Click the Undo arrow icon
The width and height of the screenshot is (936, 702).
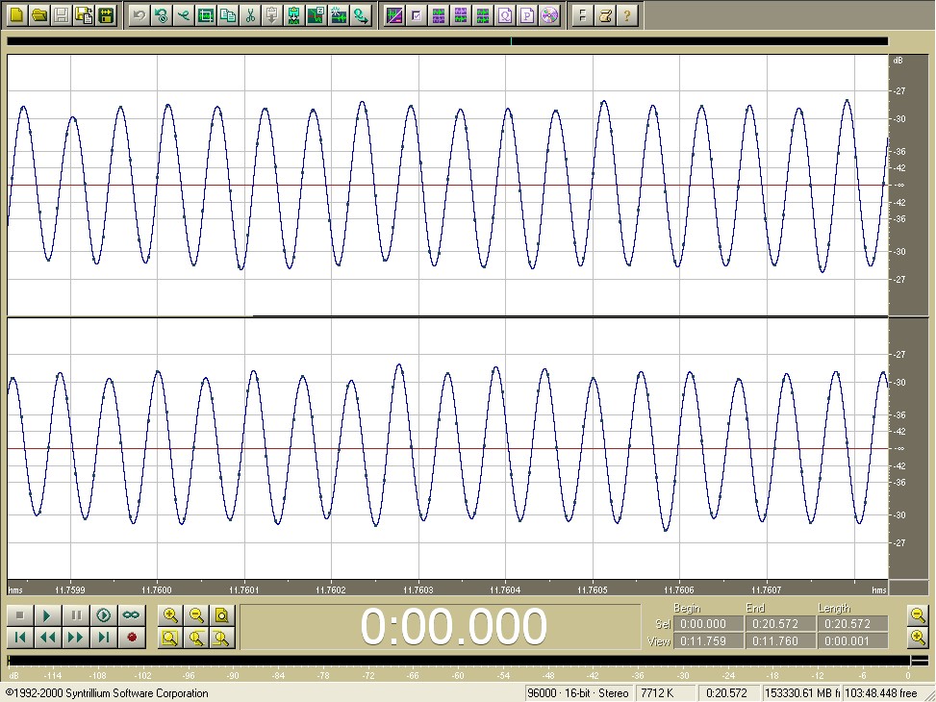139,15
